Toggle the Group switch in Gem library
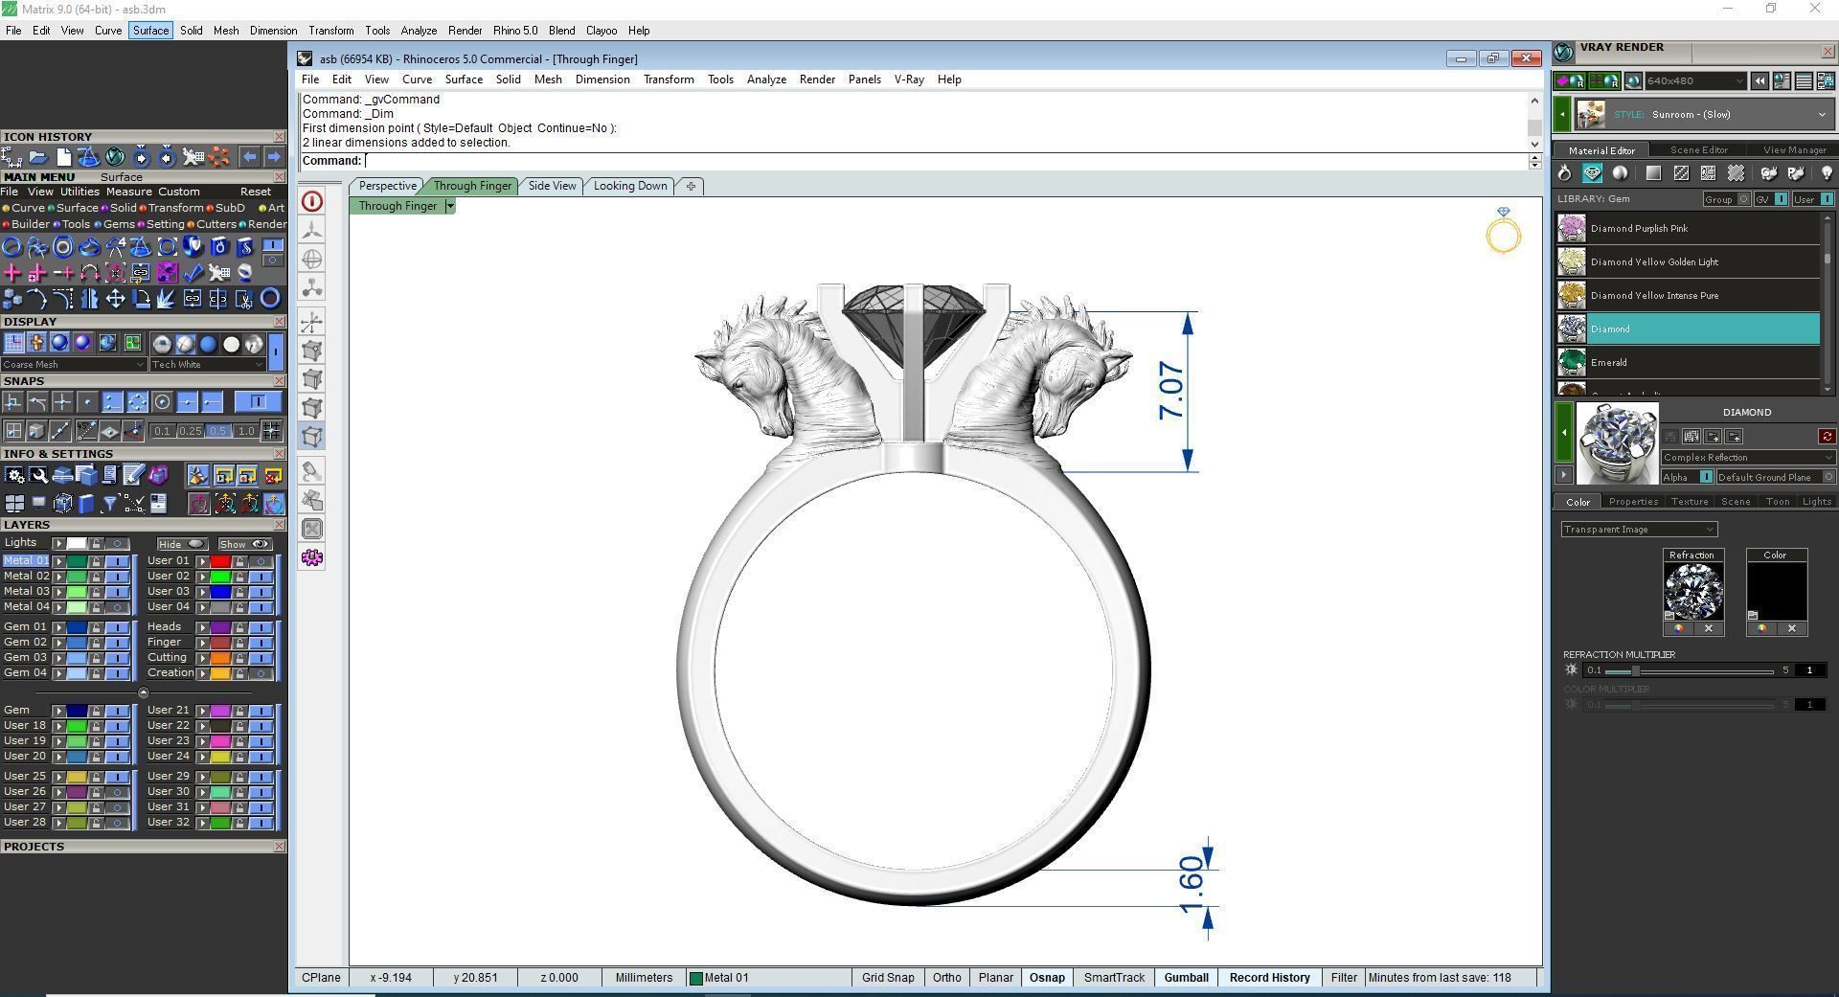Image resolution: width=1839 pixels, height=997 pixels. [x=1743, y=199]
